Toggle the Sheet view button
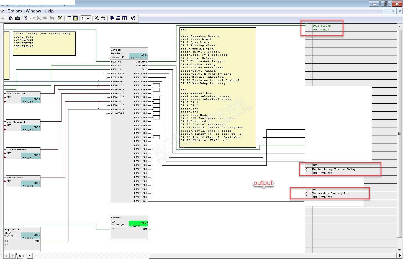The height and width of the screenshot is (259, 403). pos(75,18)
